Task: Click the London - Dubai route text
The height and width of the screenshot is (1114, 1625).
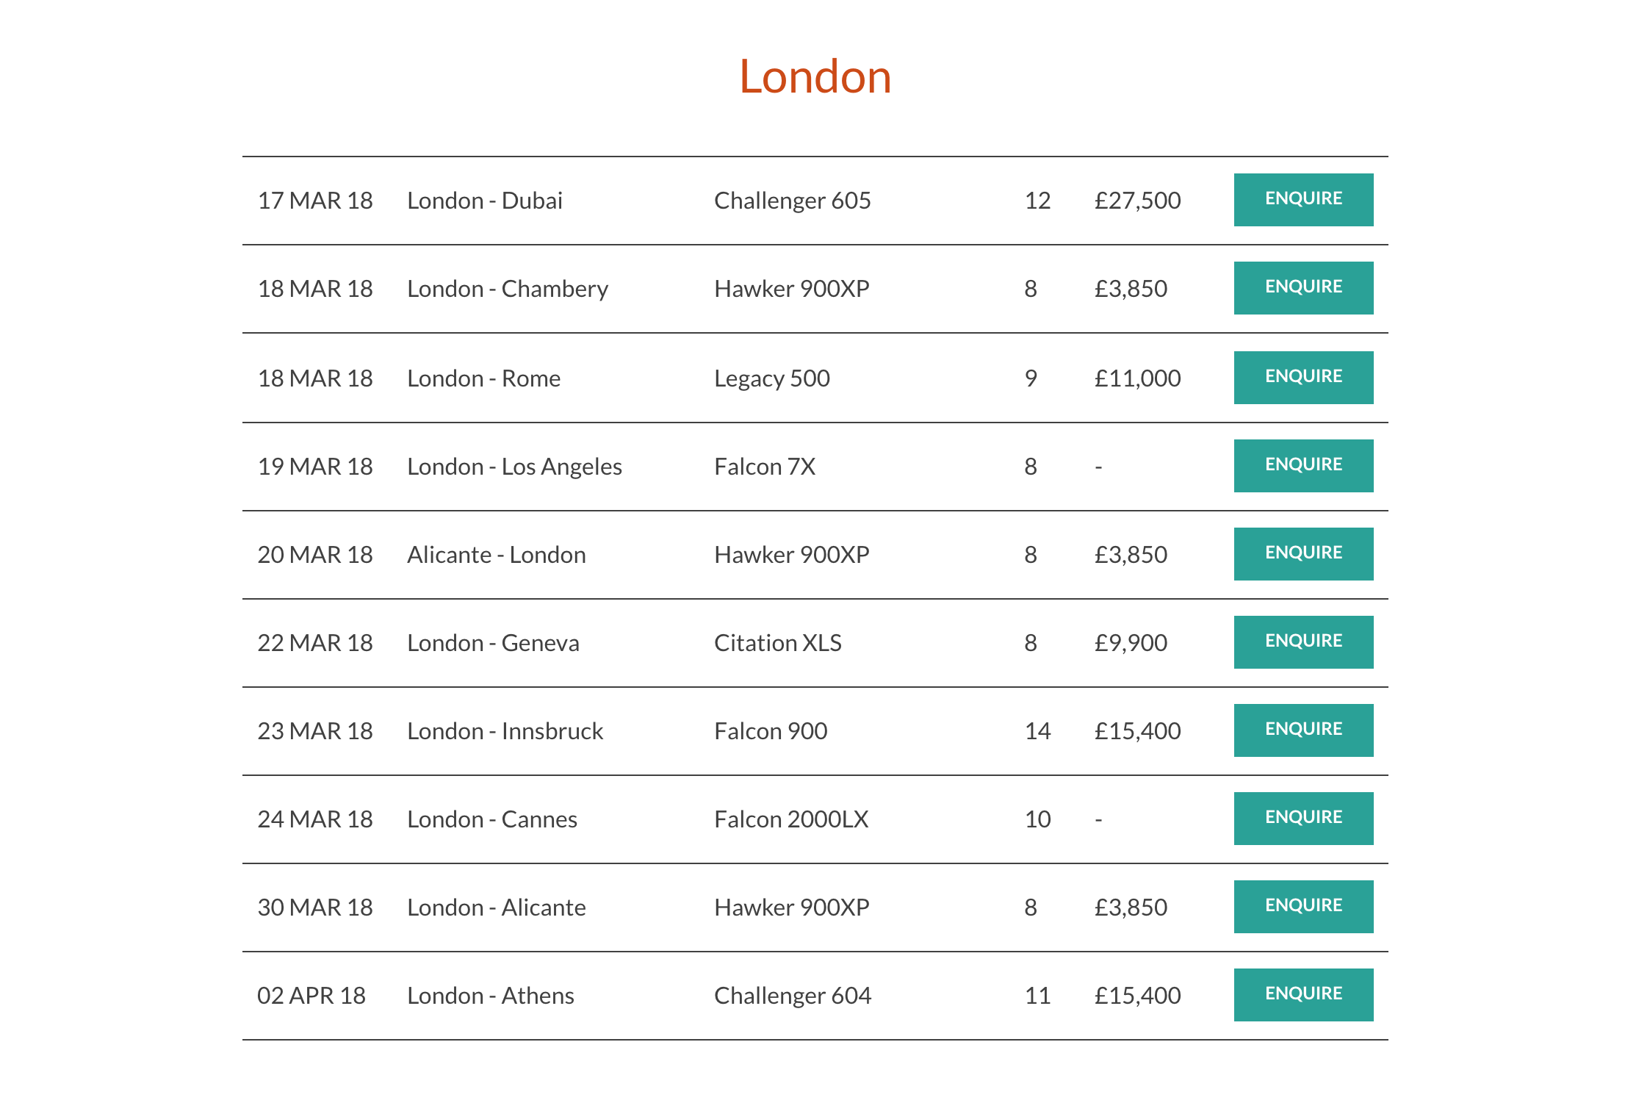Action: click(485, 201)
